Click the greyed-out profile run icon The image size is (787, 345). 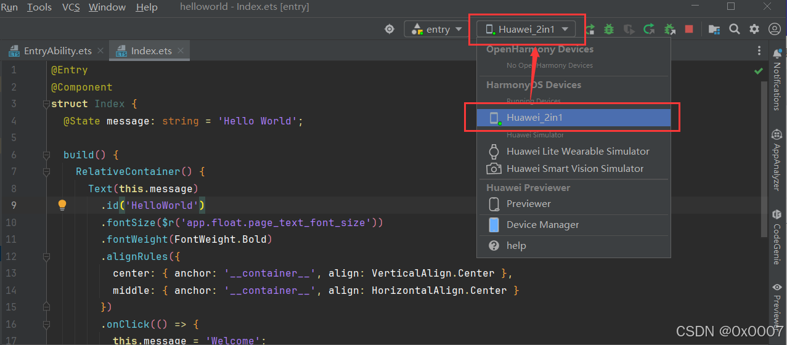click(629, 29)
